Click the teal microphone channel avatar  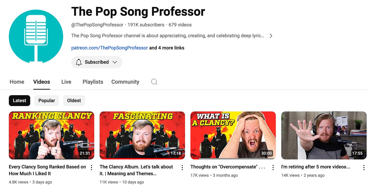click(36, 36)
